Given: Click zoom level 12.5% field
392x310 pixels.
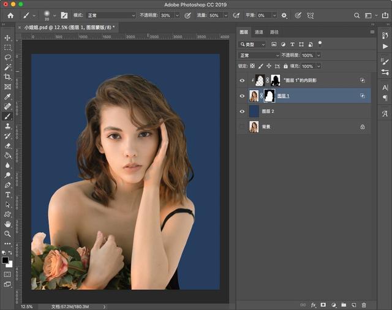Looking at the screenshot, I should tap(27, 306).
